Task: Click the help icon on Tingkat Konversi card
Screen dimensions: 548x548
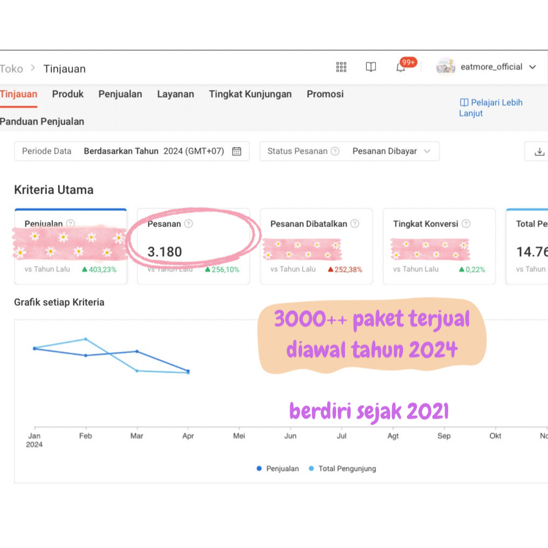Action: coord(465,223)
